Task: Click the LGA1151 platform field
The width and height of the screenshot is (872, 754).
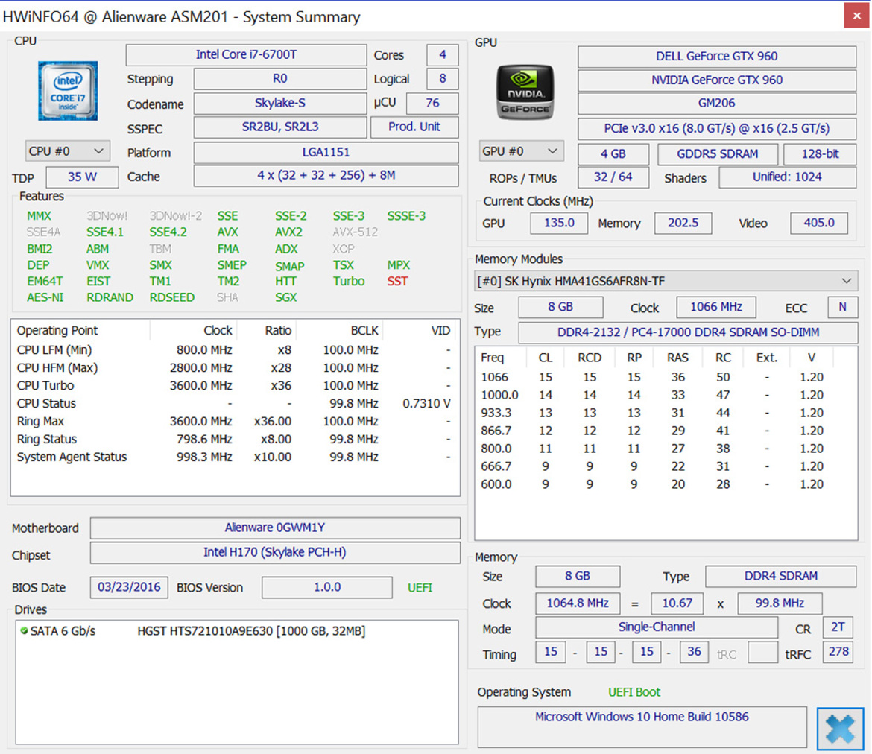Action: [326, 152]
